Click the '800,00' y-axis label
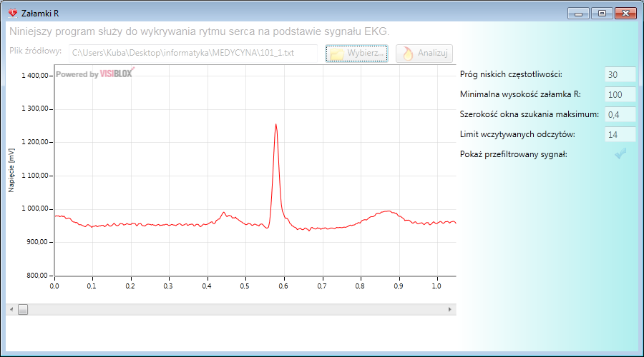The width and height of the screenshot is (644, 357). pos(37,276)
